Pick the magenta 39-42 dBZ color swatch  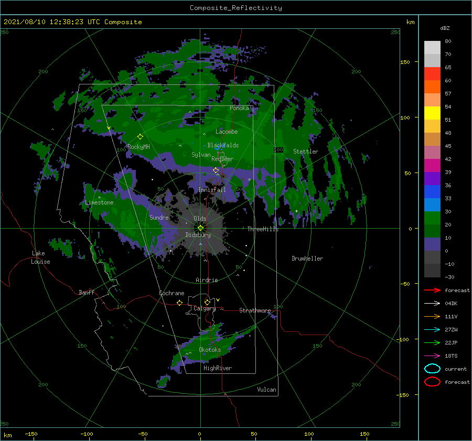(x=432, y=166)
